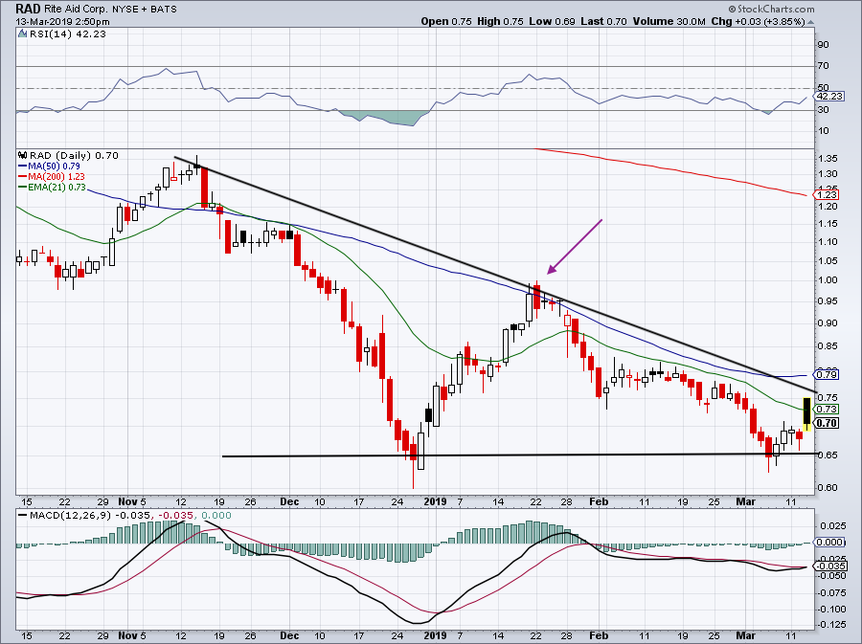Click the Open 0.75 quote value
The height and width of the screenshot is (644, 862).
[446, 21]
